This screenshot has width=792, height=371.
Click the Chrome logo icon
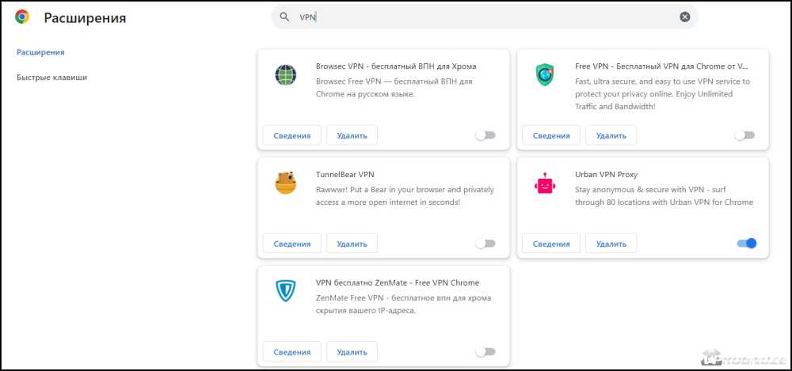[x=22, y=17]
